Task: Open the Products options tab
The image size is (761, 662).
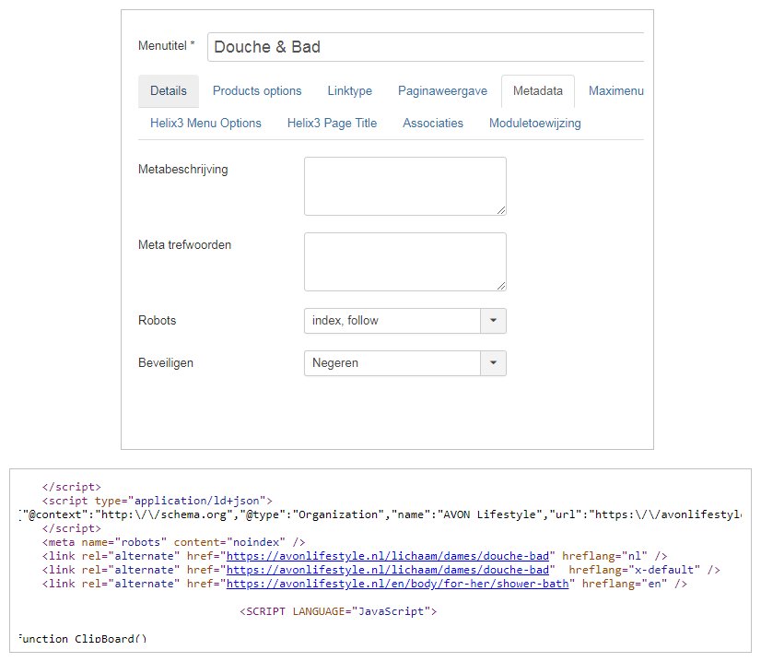Action: [x=257, y=91]
